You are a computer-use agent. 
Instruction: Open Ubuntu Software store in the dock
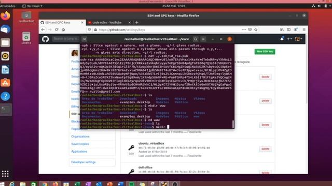5,83
